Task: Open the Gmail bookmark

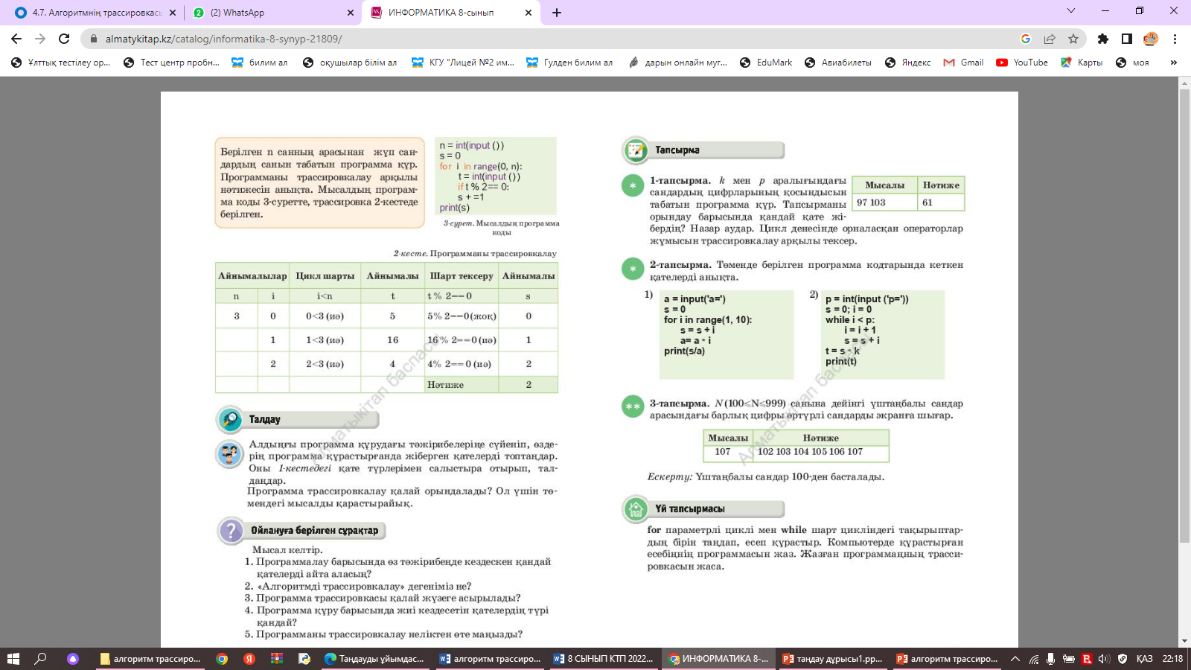Action: click(963, 63)
